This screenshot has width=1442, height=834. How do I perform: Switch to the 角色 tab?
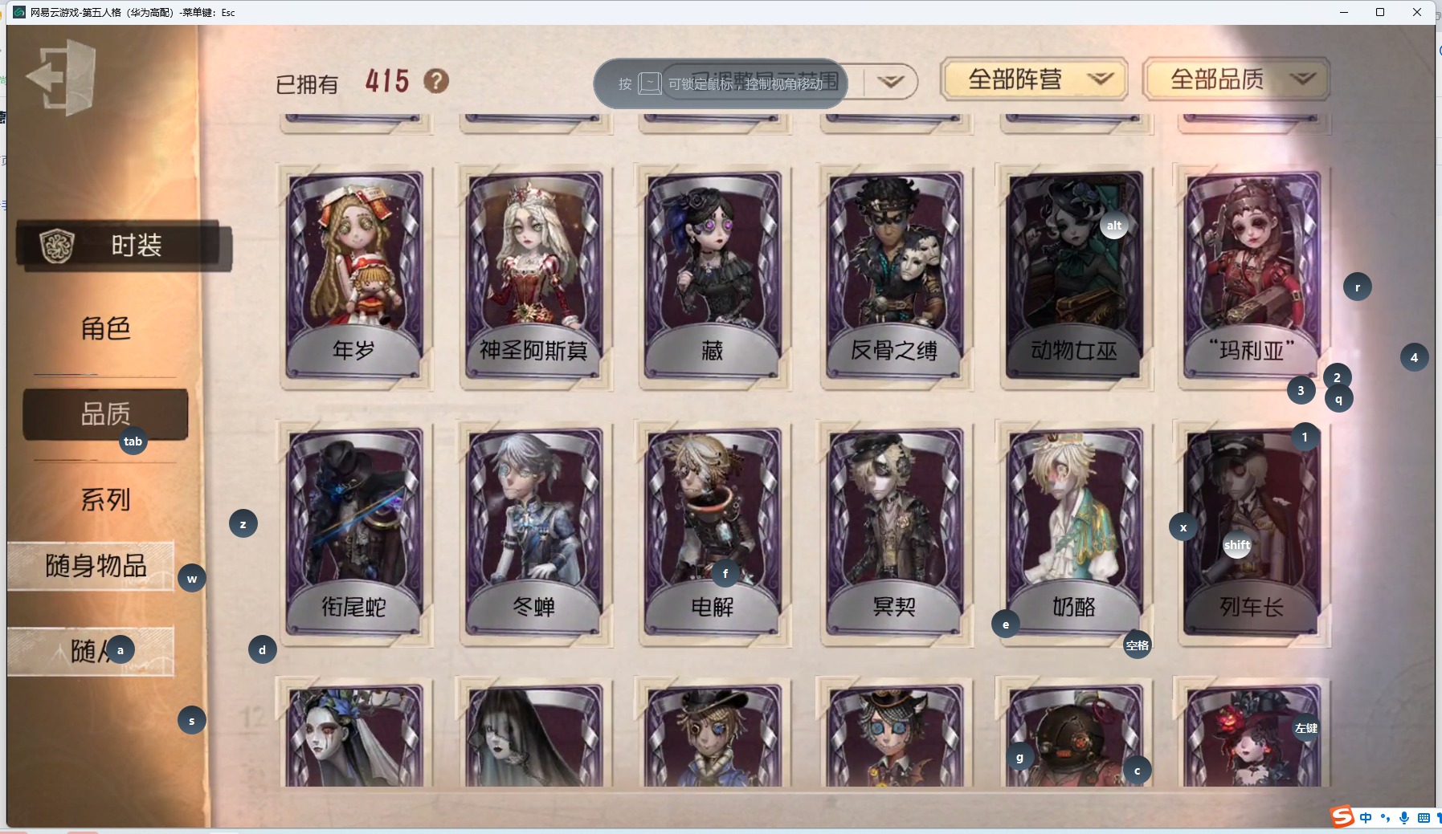(x=105, y=328)
